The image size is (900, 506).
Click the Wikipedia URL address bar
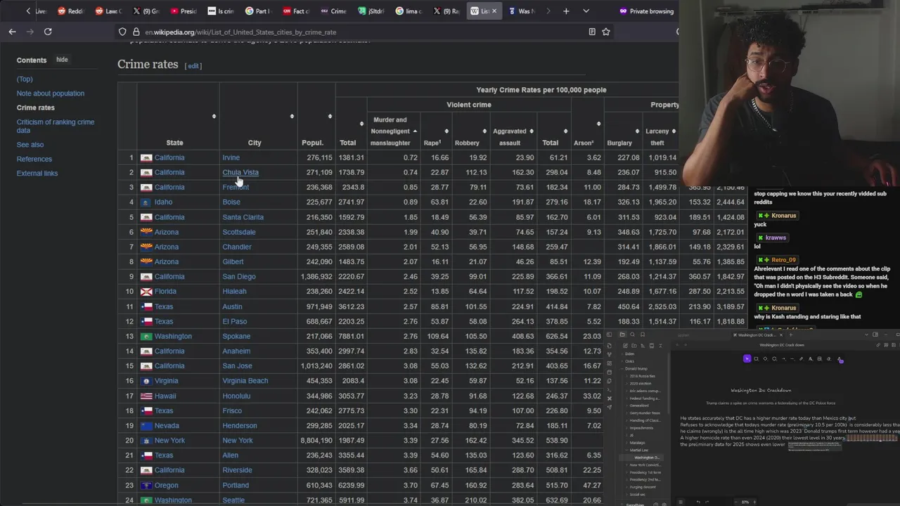352,32
